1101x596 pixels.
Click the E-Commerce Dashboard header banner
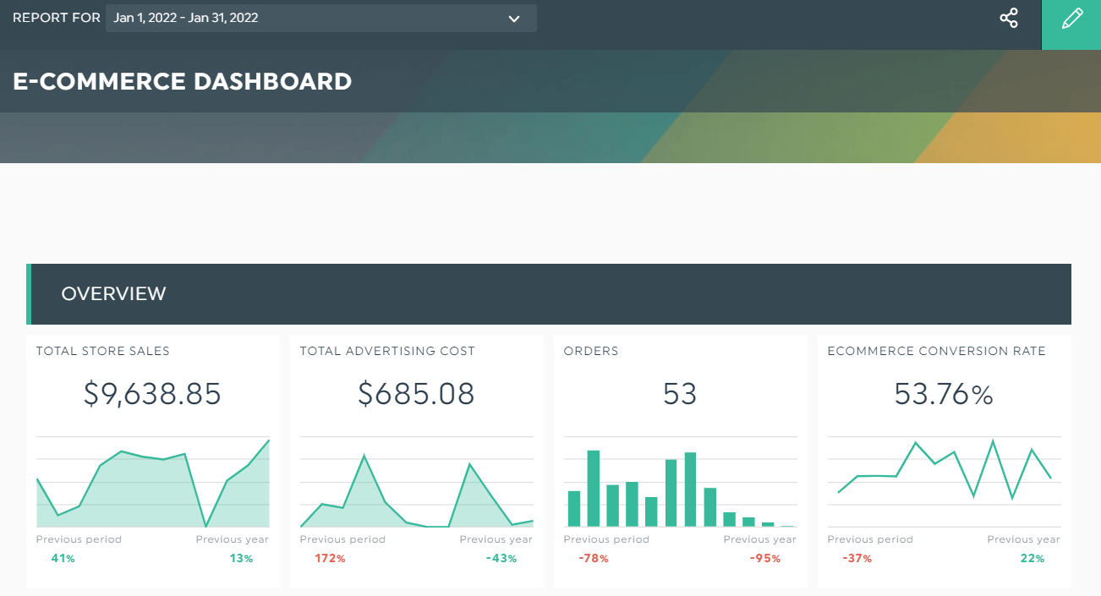[x=182, y=81]
